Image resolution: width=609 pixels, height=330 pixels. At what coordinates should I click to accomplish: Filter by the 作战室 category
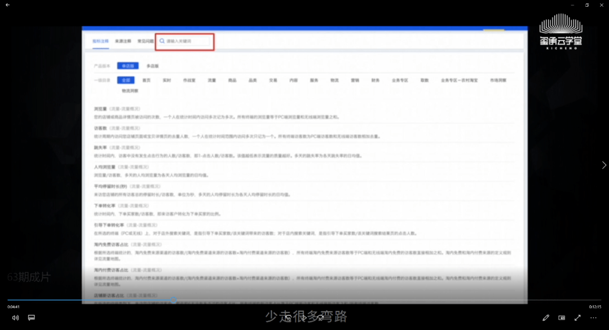tap(189, 80)
